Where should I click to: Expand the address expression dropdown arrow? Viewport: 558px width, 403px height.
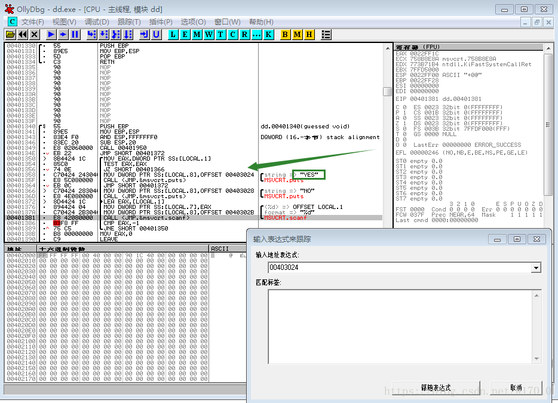536,267
